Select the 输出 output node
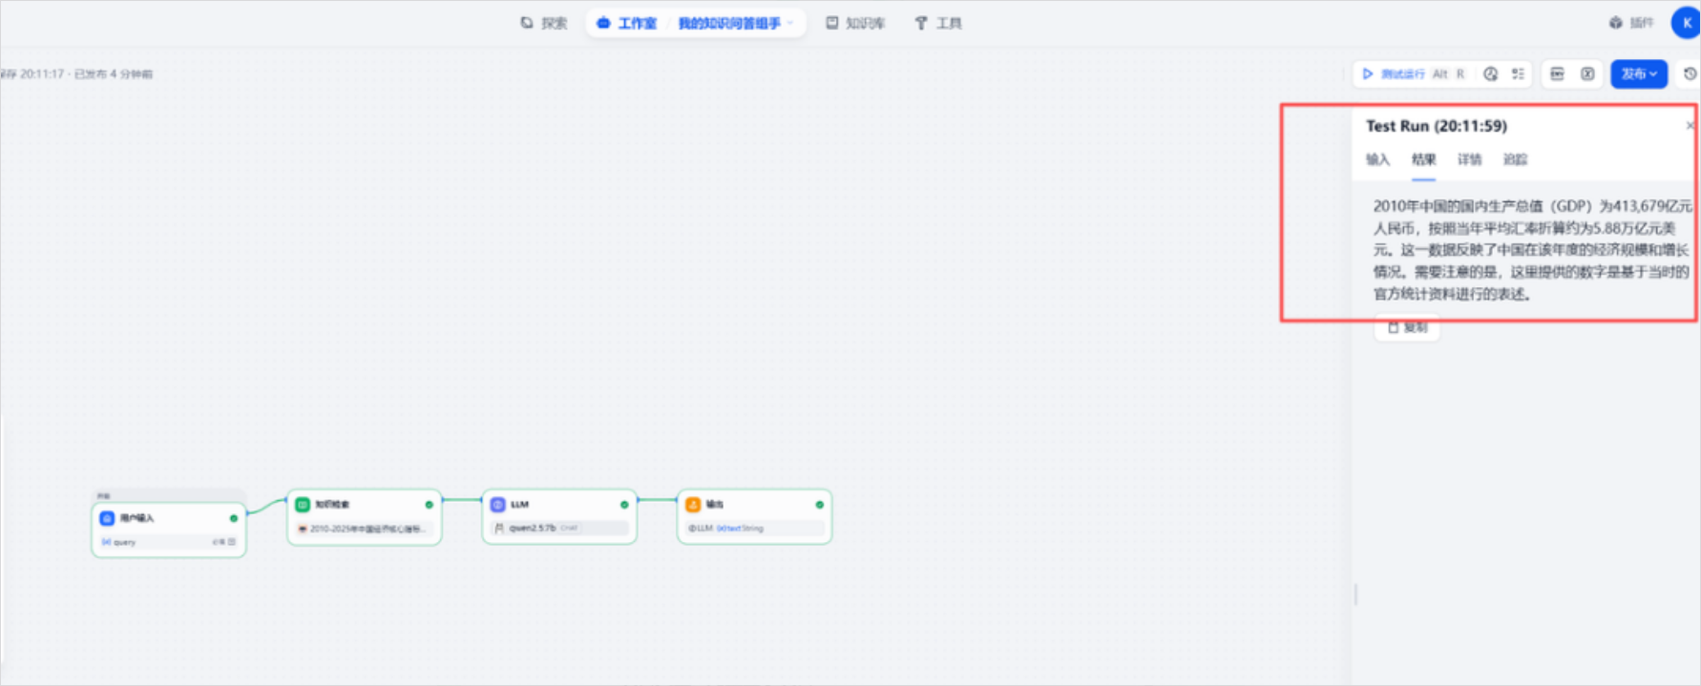The image size is (1701, 686). 754,516
